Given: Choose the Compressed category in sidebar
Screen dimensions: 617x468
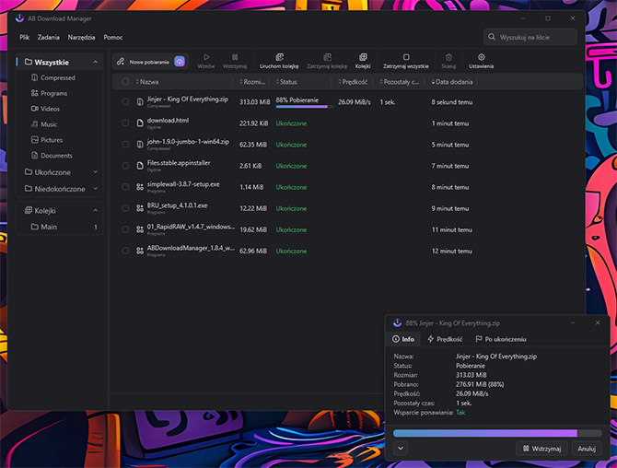Looking at the screenshot, I should click(x=57, y=77).
